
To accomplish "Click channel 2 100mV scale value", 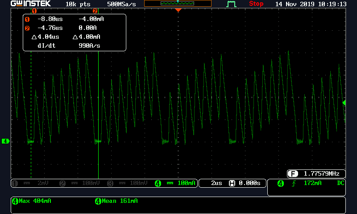I will [x=91, y=183].
